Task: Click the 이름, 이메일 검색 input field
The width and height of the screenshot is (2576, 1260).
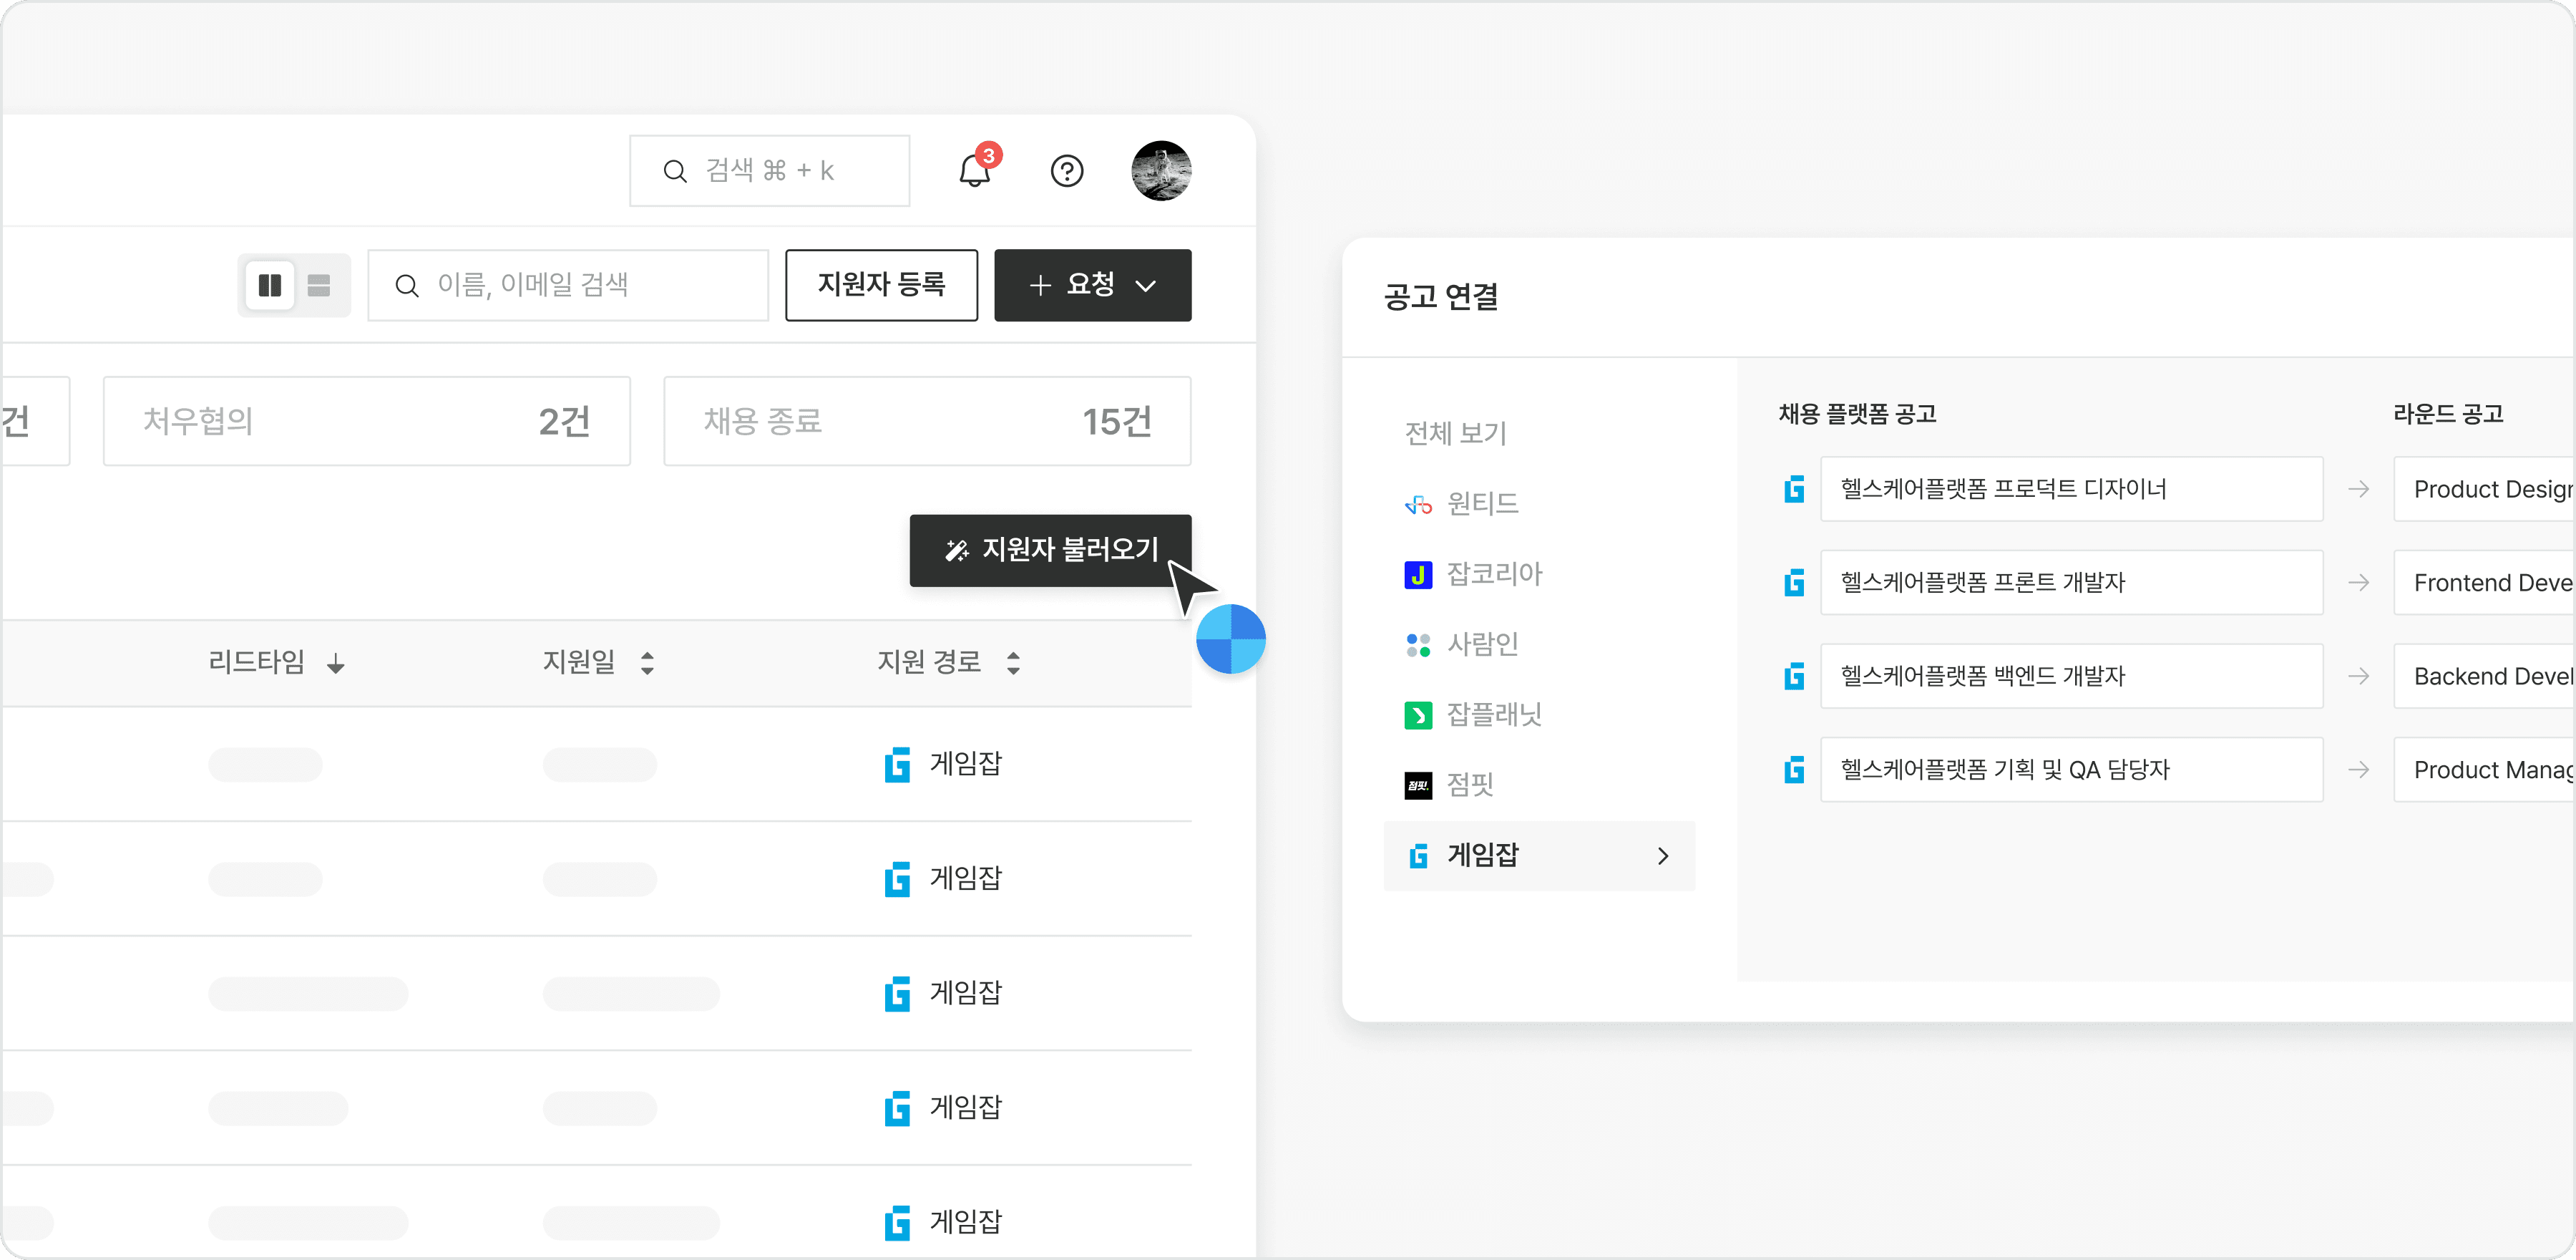Action: pos(568,285)
